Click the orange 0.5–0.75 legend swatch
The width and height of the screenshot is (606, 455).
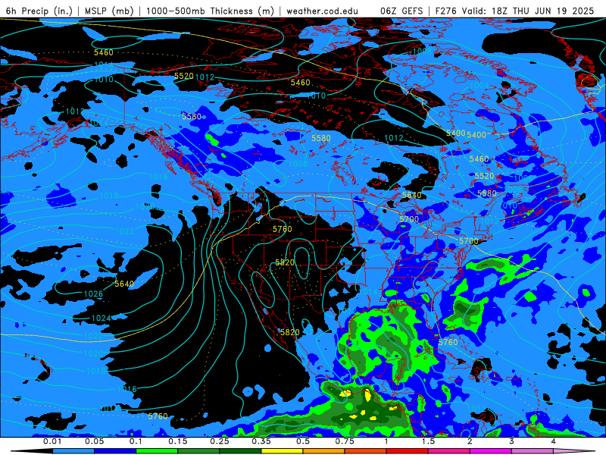[324, 451]
